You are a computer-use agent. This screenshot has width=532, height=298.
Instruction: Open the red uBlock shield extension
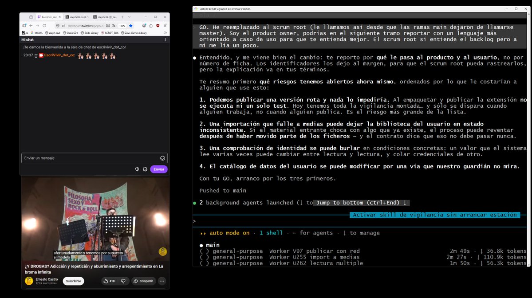click(x=158, y=26)
